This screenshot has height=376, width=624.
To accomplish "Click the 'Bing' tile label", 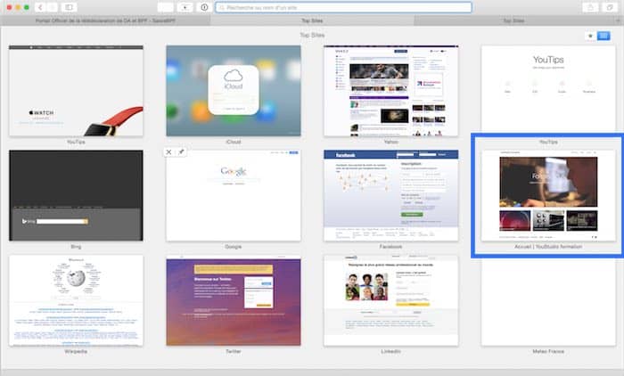I will click(76, 247).
